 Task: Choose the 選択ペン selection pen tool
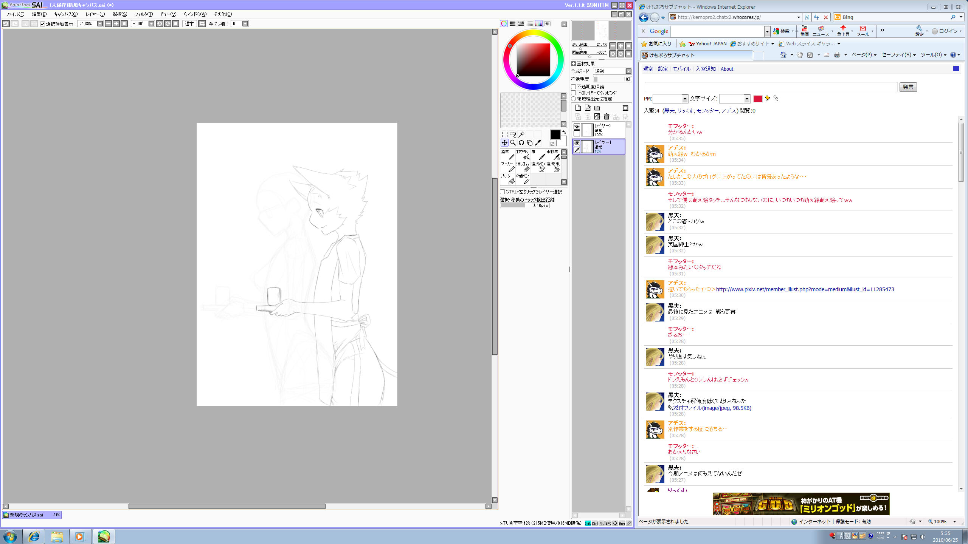(x=538, y=167)
